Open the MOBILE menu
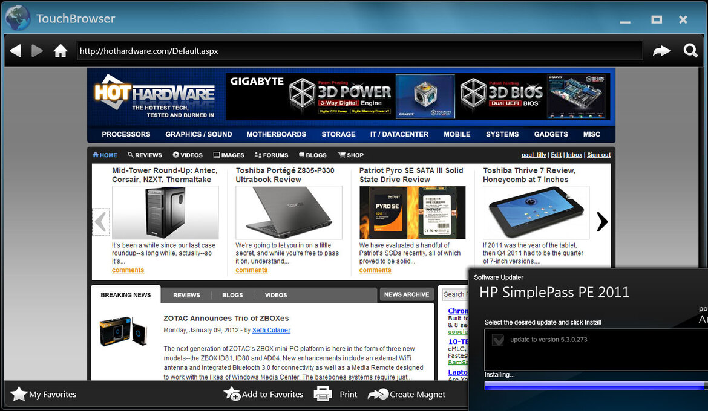Viewport: 708px width, 411px height. 457,134
